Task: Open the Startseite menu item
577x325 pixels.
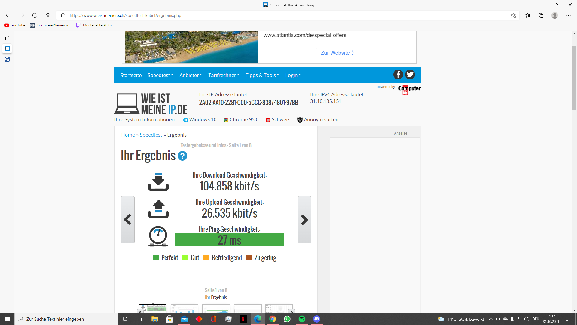Action: (131, 75)
